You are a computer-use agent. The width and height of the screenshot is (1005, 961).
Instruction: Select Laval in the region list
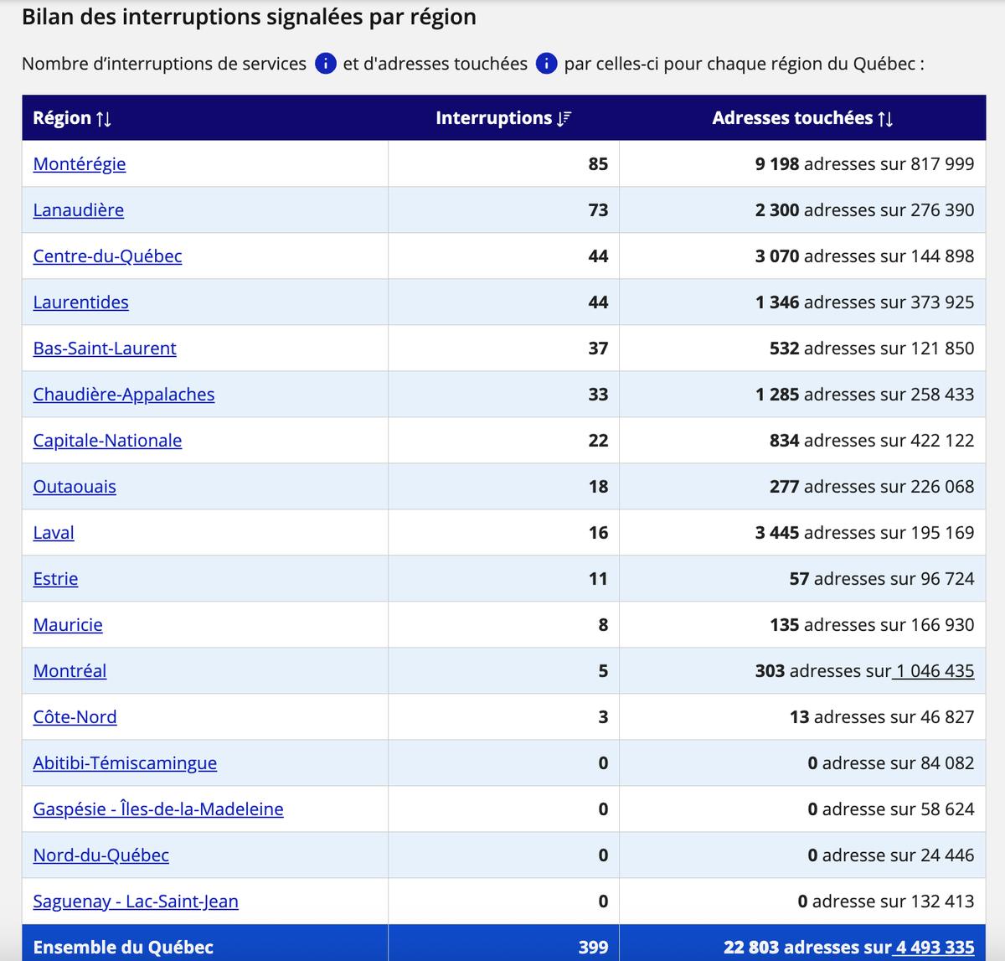(54, 533)
